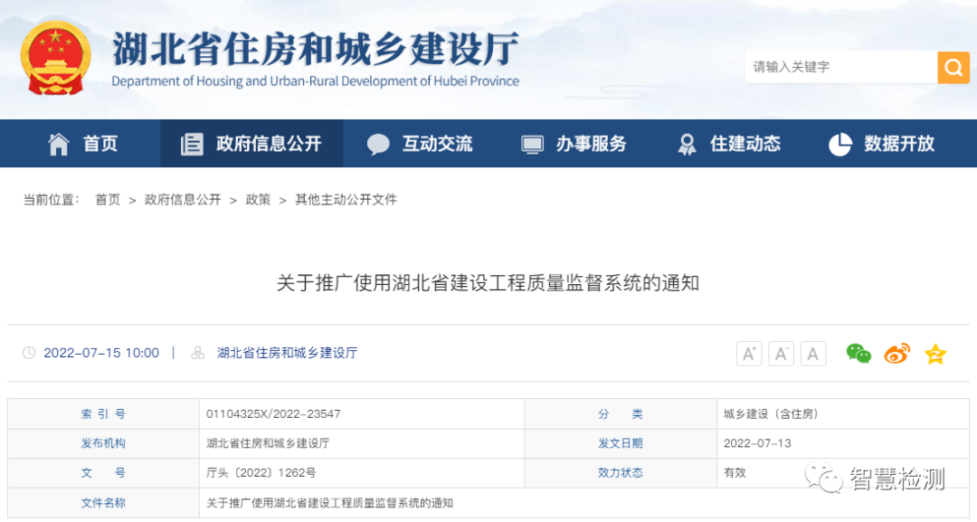
Task: Increase font size with A+ button
Action: click(x=749, y=354)
